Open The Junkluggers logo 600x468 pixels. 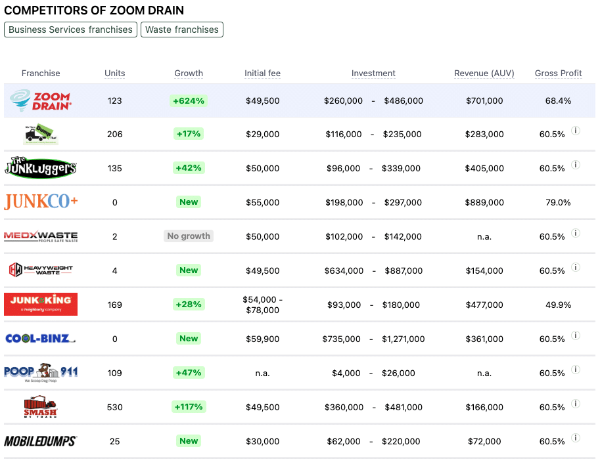coord(41,168)
